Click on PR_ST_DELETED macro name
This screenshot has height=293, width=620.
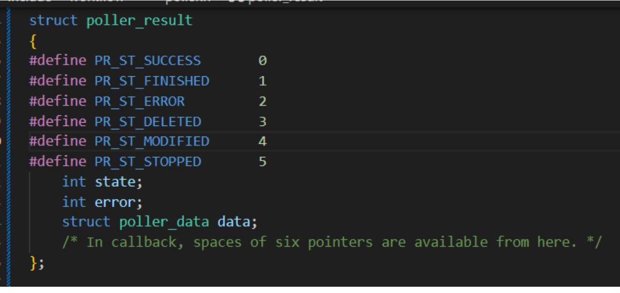pyautogui.click(x=148, y=121)
